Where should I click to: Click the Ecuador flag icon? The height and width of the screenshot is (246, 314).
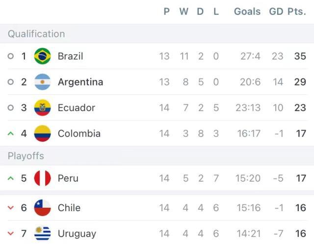click(x=43, y=108)
